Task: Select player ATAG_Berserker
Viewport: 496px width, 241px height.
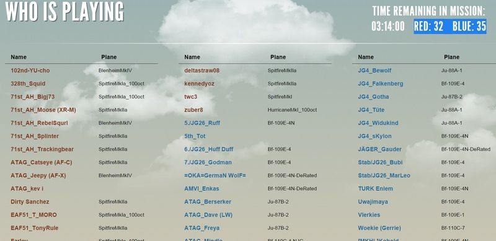Action: click(208, 202)
